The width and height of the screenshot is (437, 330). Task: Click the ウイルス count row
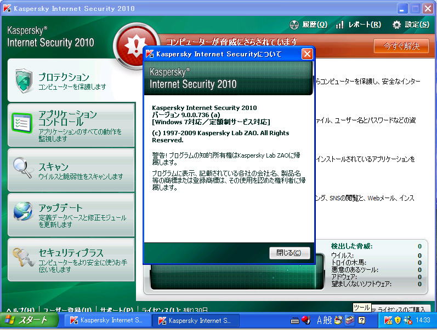pyautogui.click(x=376, y=256)
